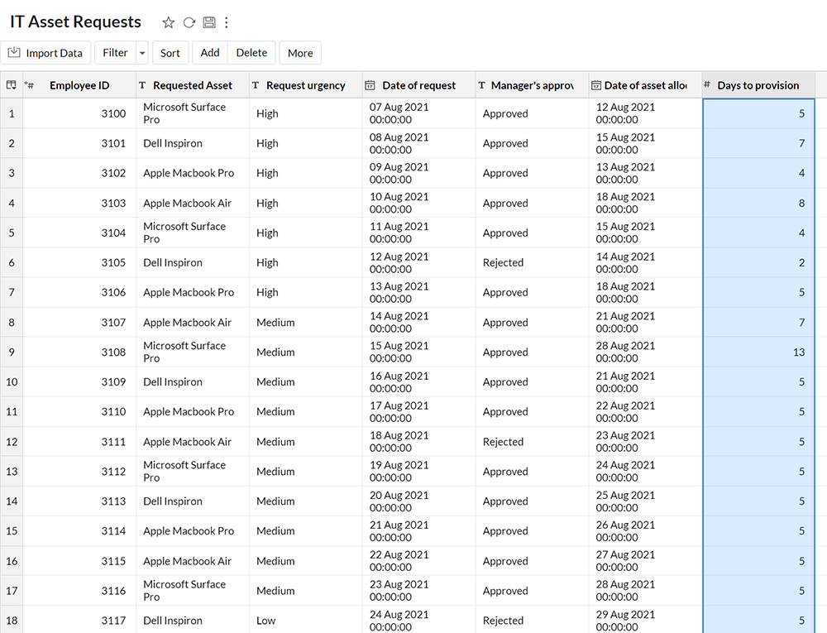
Task: Refresh the IT Asset Requests table
Action: point(189,22)
